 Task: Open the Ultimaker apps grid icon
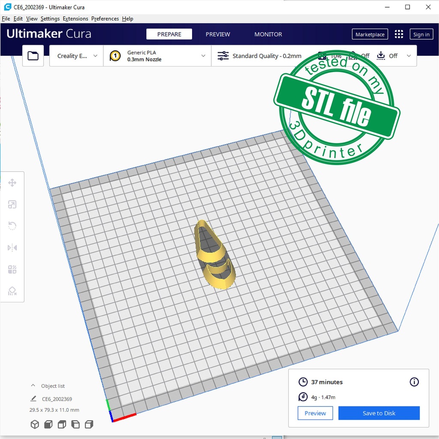399,34
